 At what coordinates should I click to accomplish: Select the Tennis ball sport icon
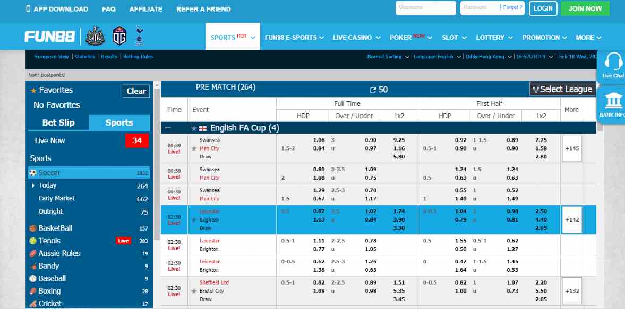[x=33, y=241]
